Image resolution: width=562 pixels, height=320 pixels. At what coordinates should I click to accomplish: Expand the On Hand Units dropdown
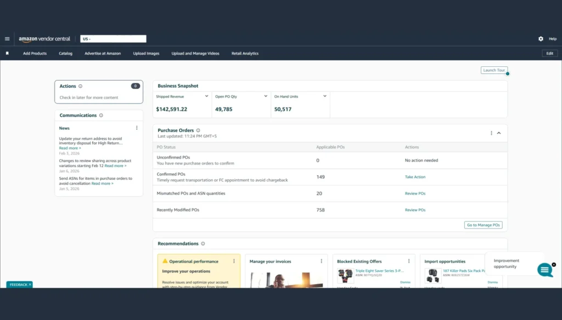tap(325, 96)
